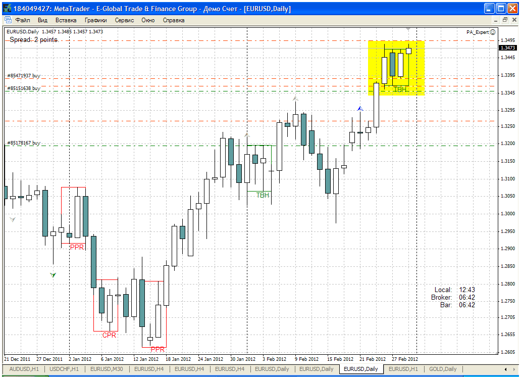Select order line #85151638 buy
This screenshot has height=377, width=521.
pos(24,88)
